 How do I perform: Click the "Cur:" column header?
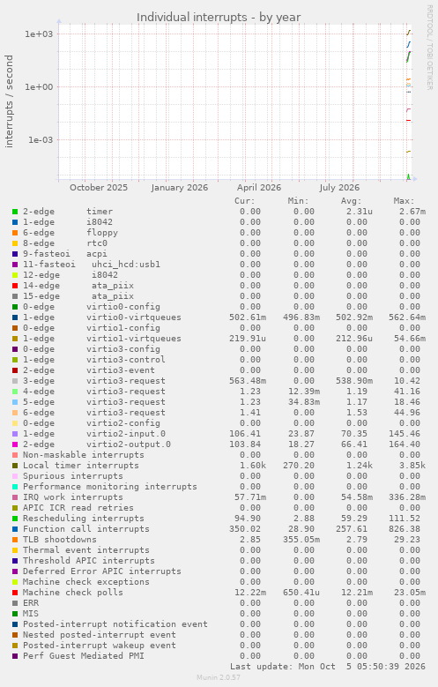click(244, 201)
